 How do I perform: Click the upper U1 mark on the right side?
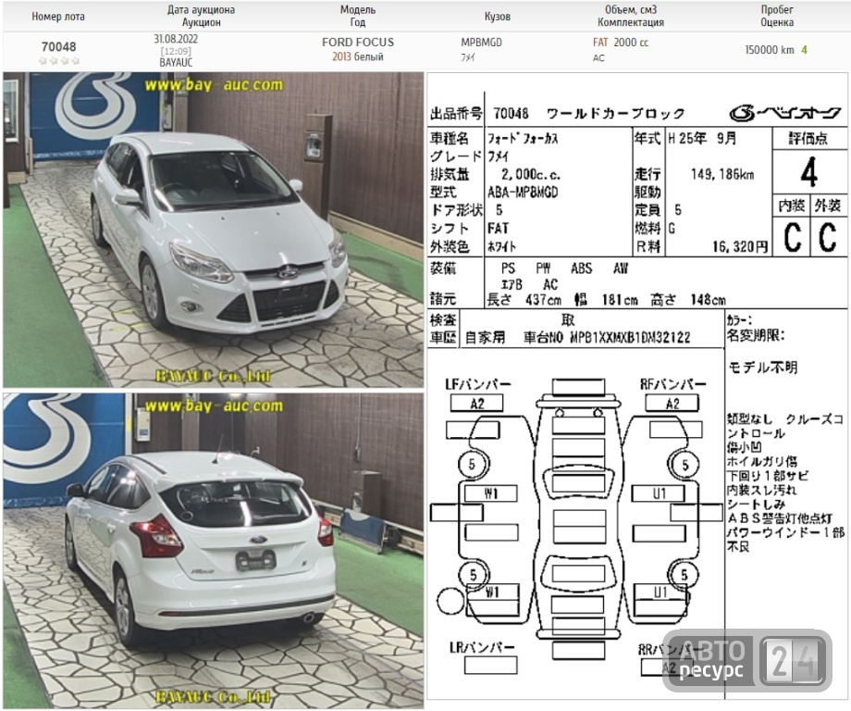(x=659, y=493)
